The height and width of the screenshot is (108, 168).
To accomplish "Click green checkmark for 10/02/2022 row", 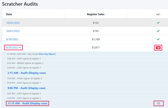I will pos(158,23).
